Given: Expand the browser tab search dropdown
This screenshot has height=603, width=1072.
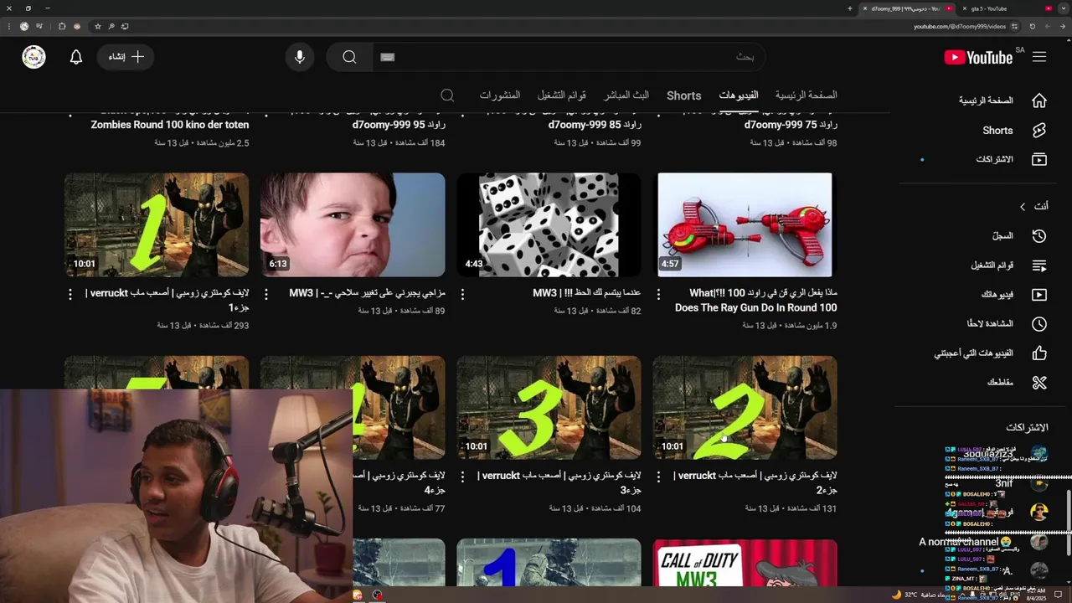Looking at the screenshot, I should pyautogui.click(x=1063, y=8).
